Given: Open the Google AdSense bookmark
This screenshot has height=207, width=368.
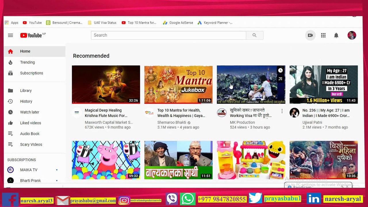Looking at the screenshot, I should [x=178, y=23].
